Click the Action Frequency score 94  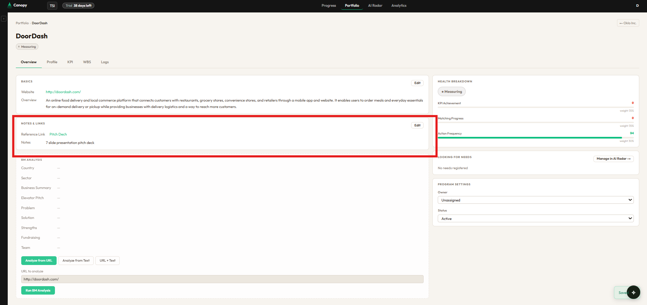[x=632, y=133]
